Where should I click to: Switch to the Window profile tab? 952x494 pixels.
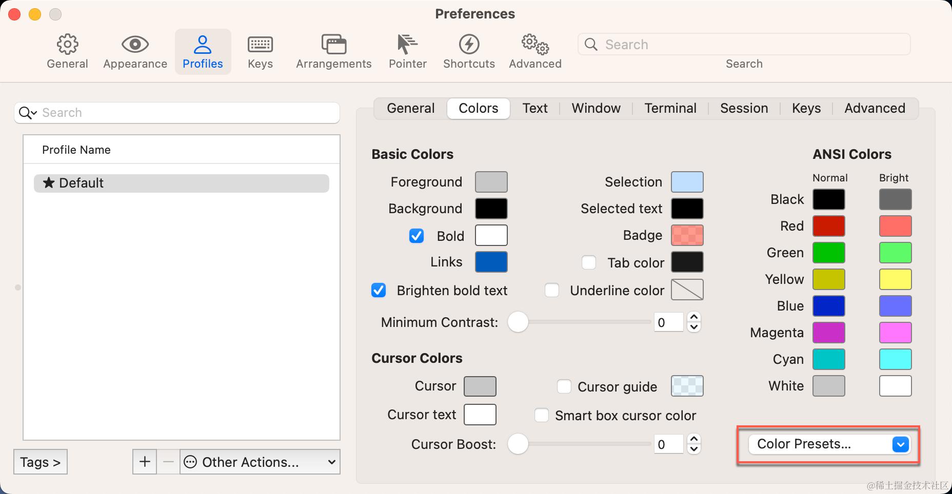click(x=596, y=108)
